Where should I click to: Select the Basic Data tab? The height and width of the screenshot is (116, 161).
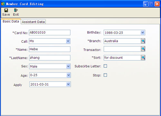tap(11, 22)
